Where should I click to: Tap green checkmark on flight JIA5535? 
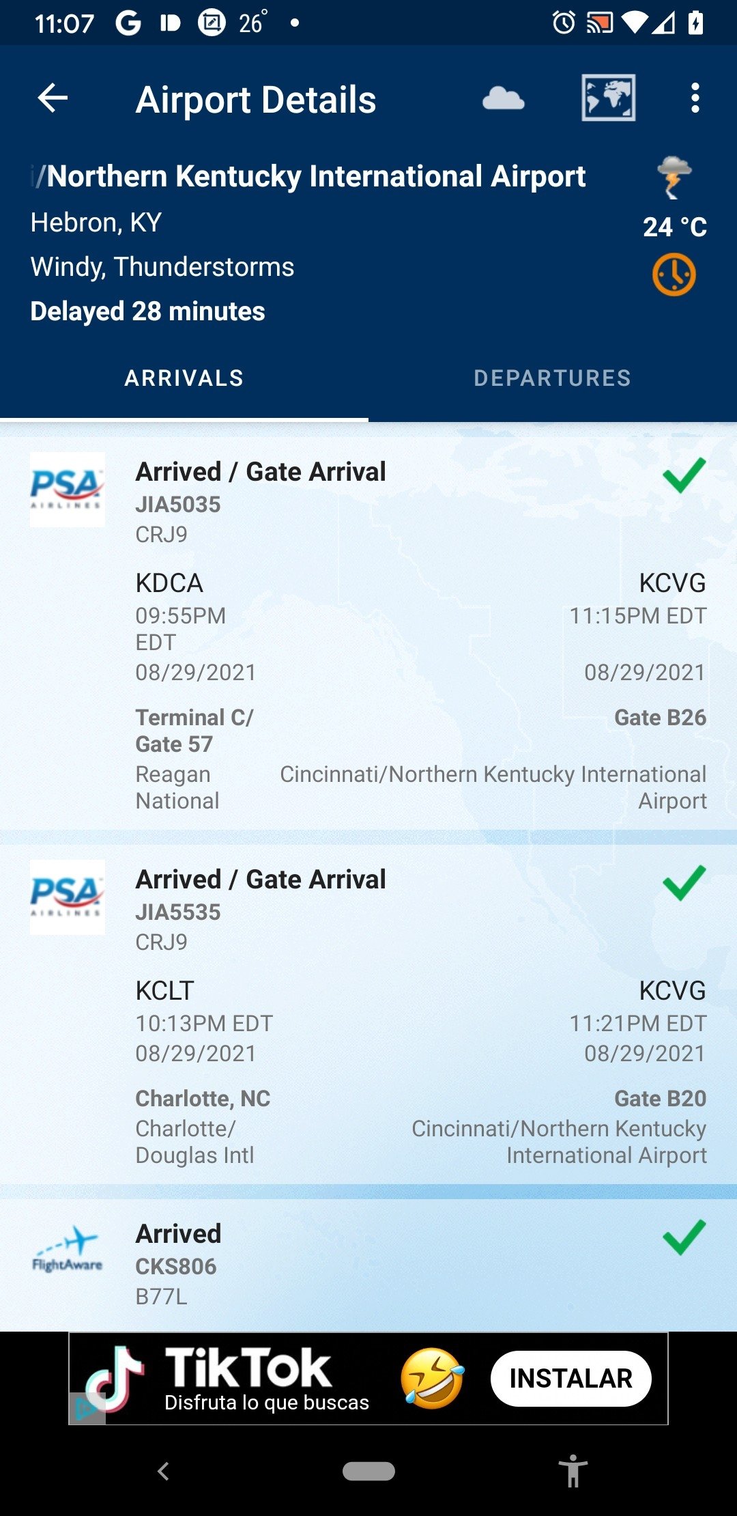(684, 882)
